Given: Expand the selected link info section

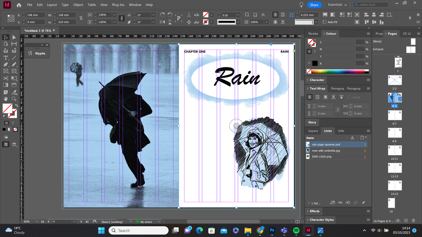Looking at the screenshot, I should point(309,203).
